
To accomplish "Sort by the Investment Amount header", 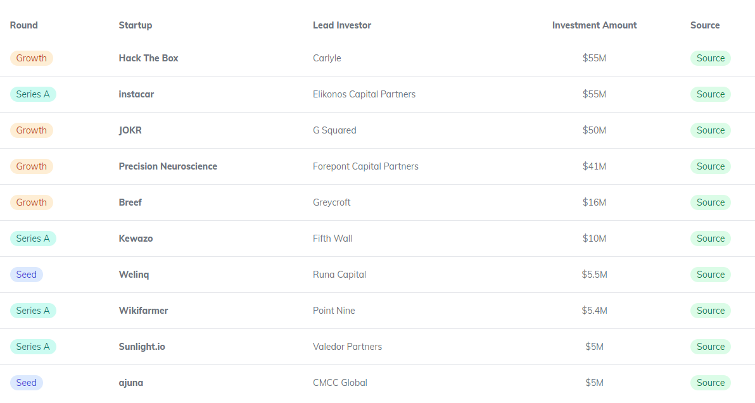I will click(x=594, y=25).
